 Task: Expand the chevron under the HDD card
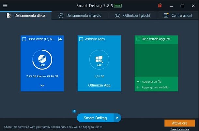tap(42, 85)
